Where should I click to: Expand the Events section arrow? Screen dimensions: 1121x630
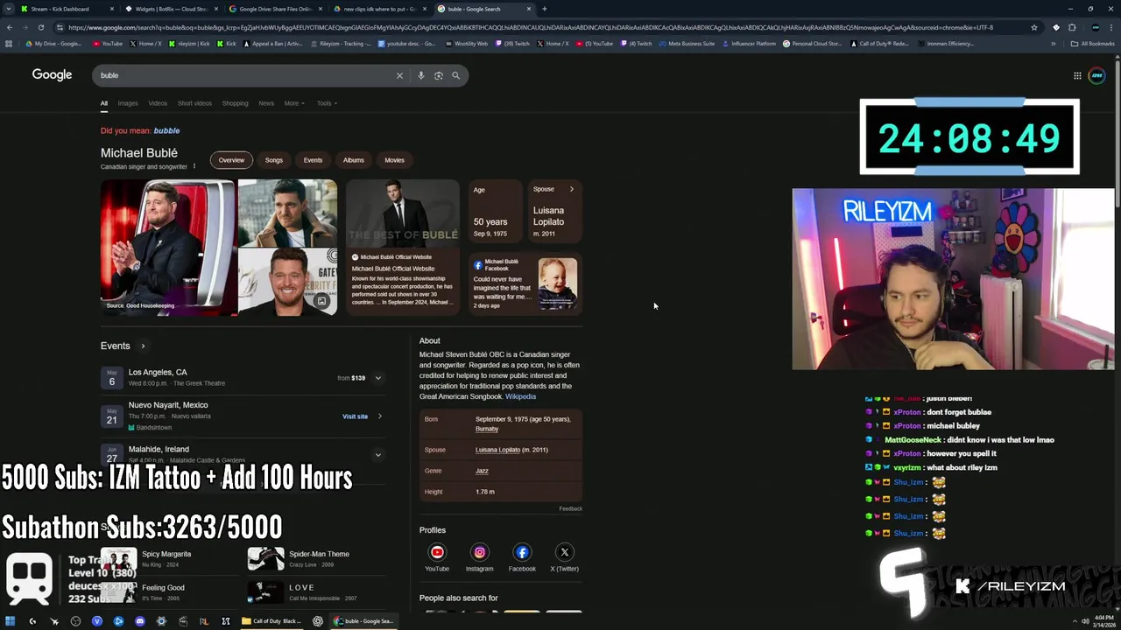coord(143,346)
